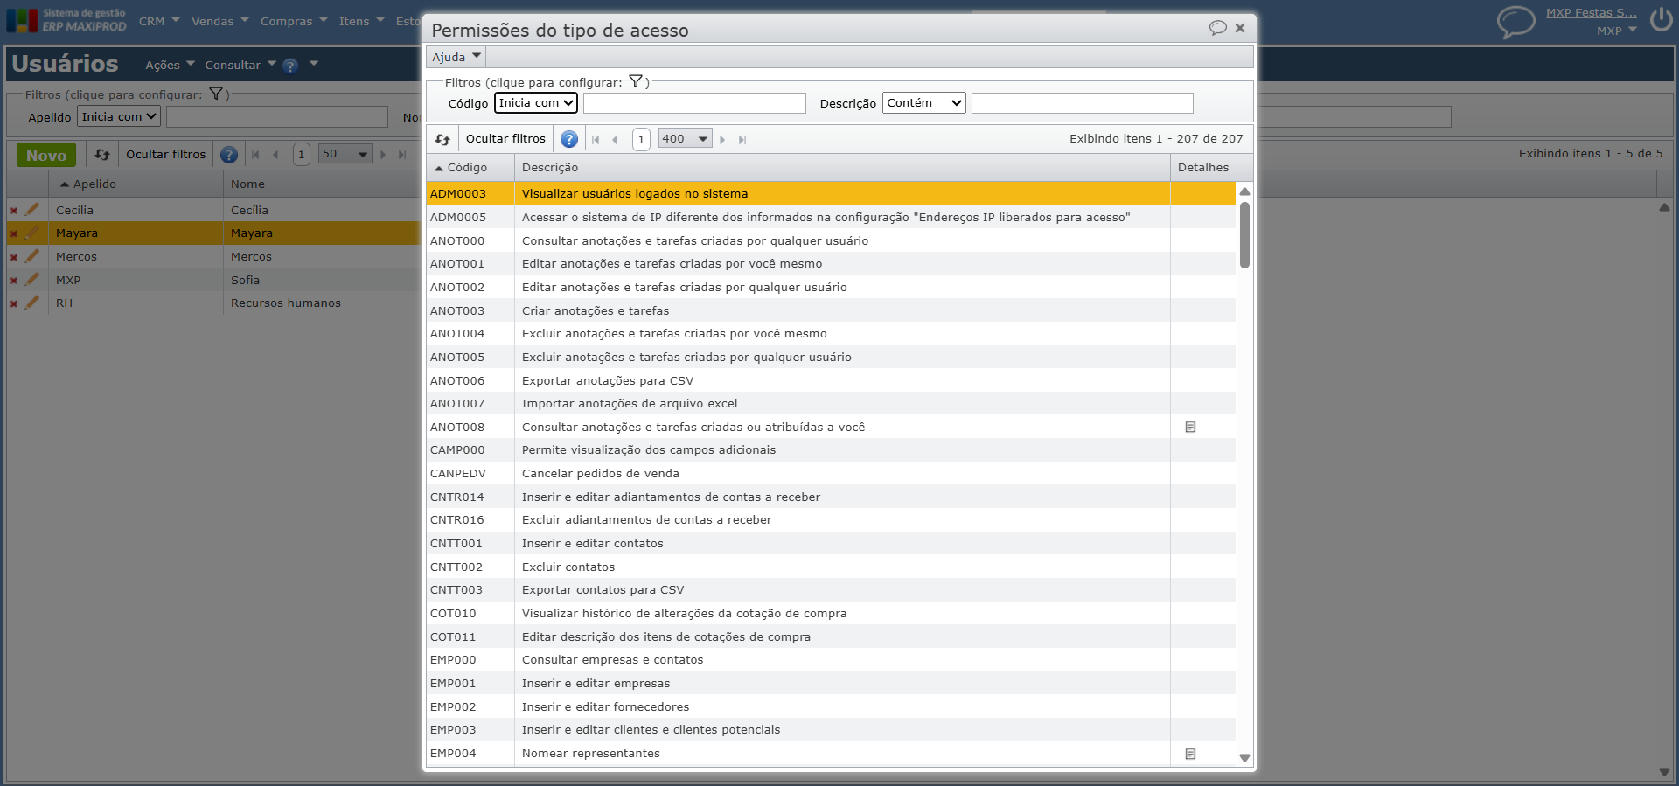Click into the Descrição filter text field
This screenshot has height=786, width=1679.
click(x=1082, y=103)
